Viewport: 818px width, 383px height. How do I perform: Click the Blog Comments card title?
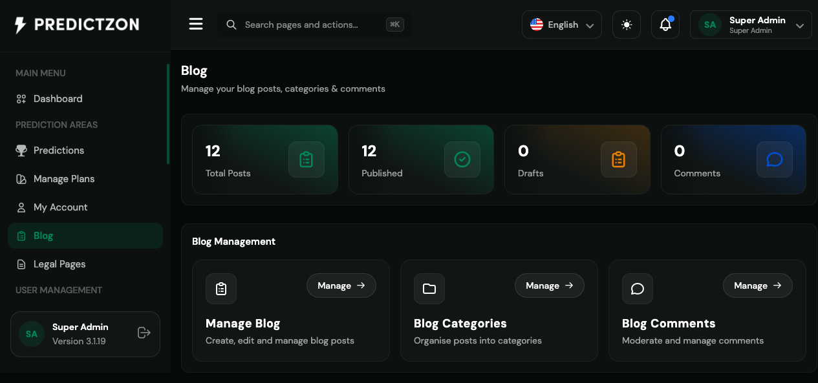[669, 324]
